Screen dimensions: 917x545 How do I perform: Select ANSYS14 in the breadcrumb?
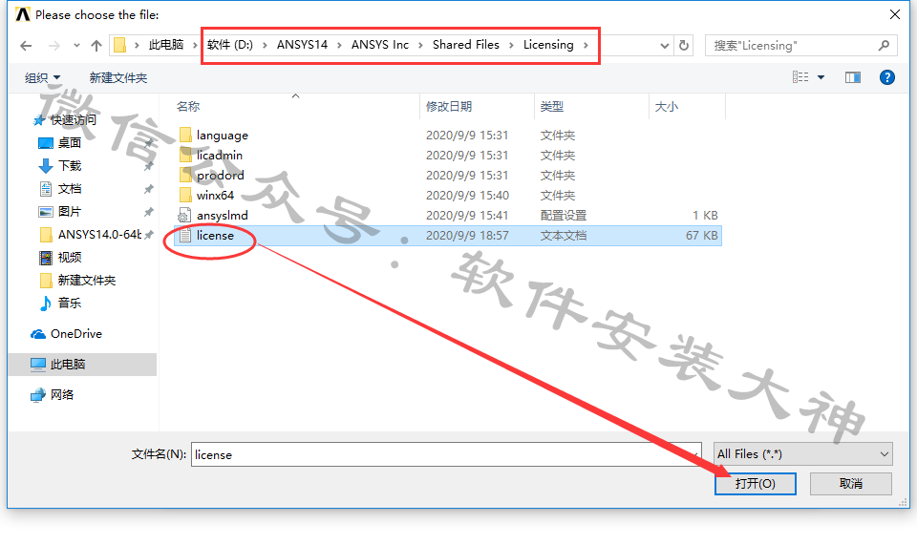[x=302, y=45]
